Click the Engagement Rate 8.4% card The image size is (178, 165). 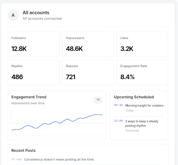142,73
